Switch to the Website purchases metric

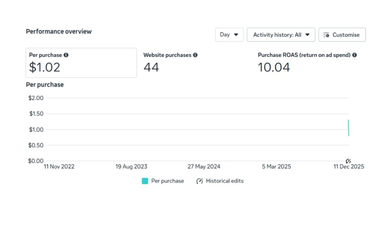pyautogui.click(x=196, y=63)
